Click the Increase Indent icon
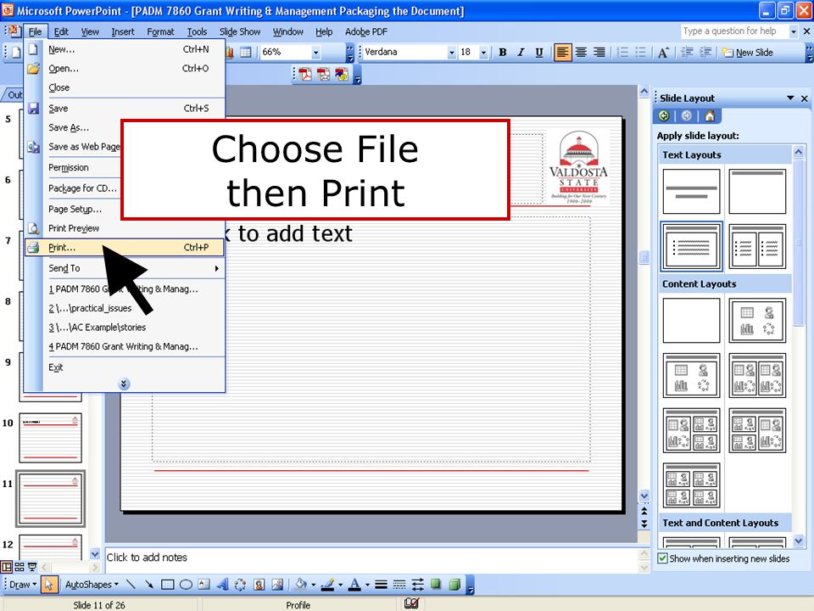Image resolution: width=814 pixels, height=611 pixels. 705,53
